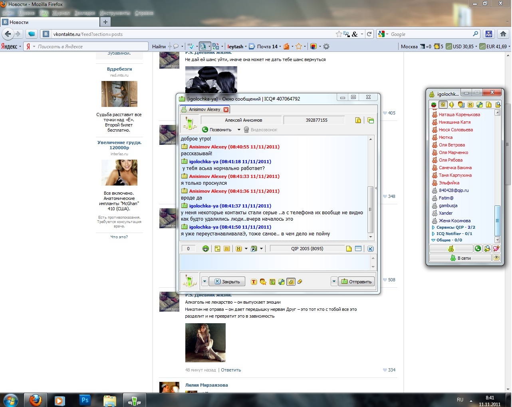
Task: Click the green folder icon at chat header right
Action: click(371, 120)
